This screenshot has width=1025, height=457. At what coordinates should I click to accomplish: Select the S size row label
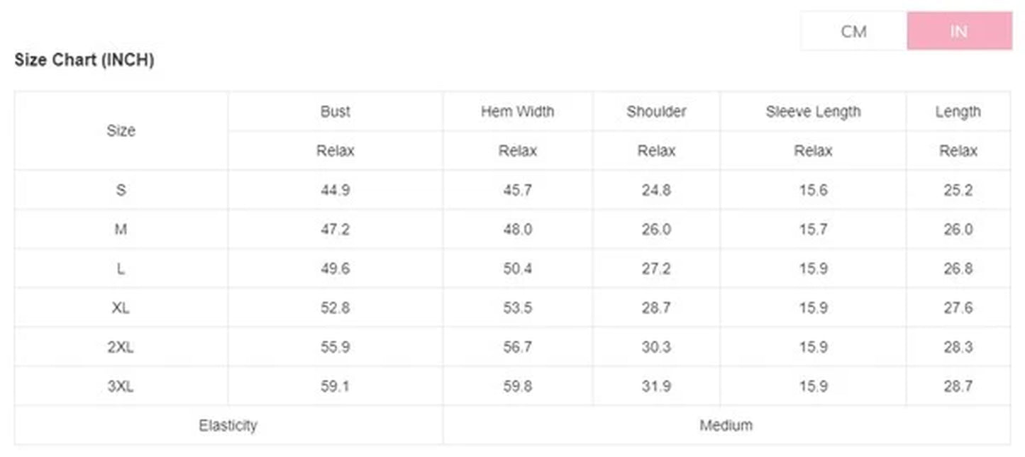click(121, 190)
